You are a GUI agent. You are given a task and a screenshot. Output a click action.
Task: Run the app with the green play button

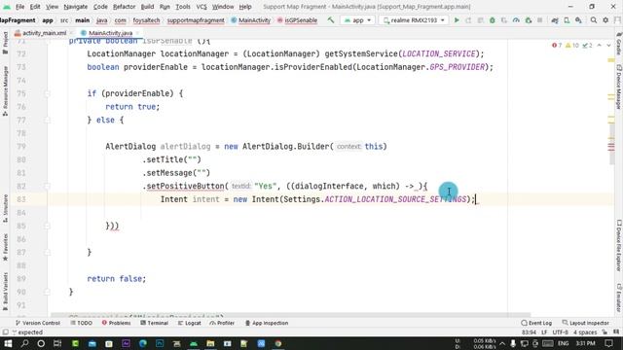[x=457, y=19]
